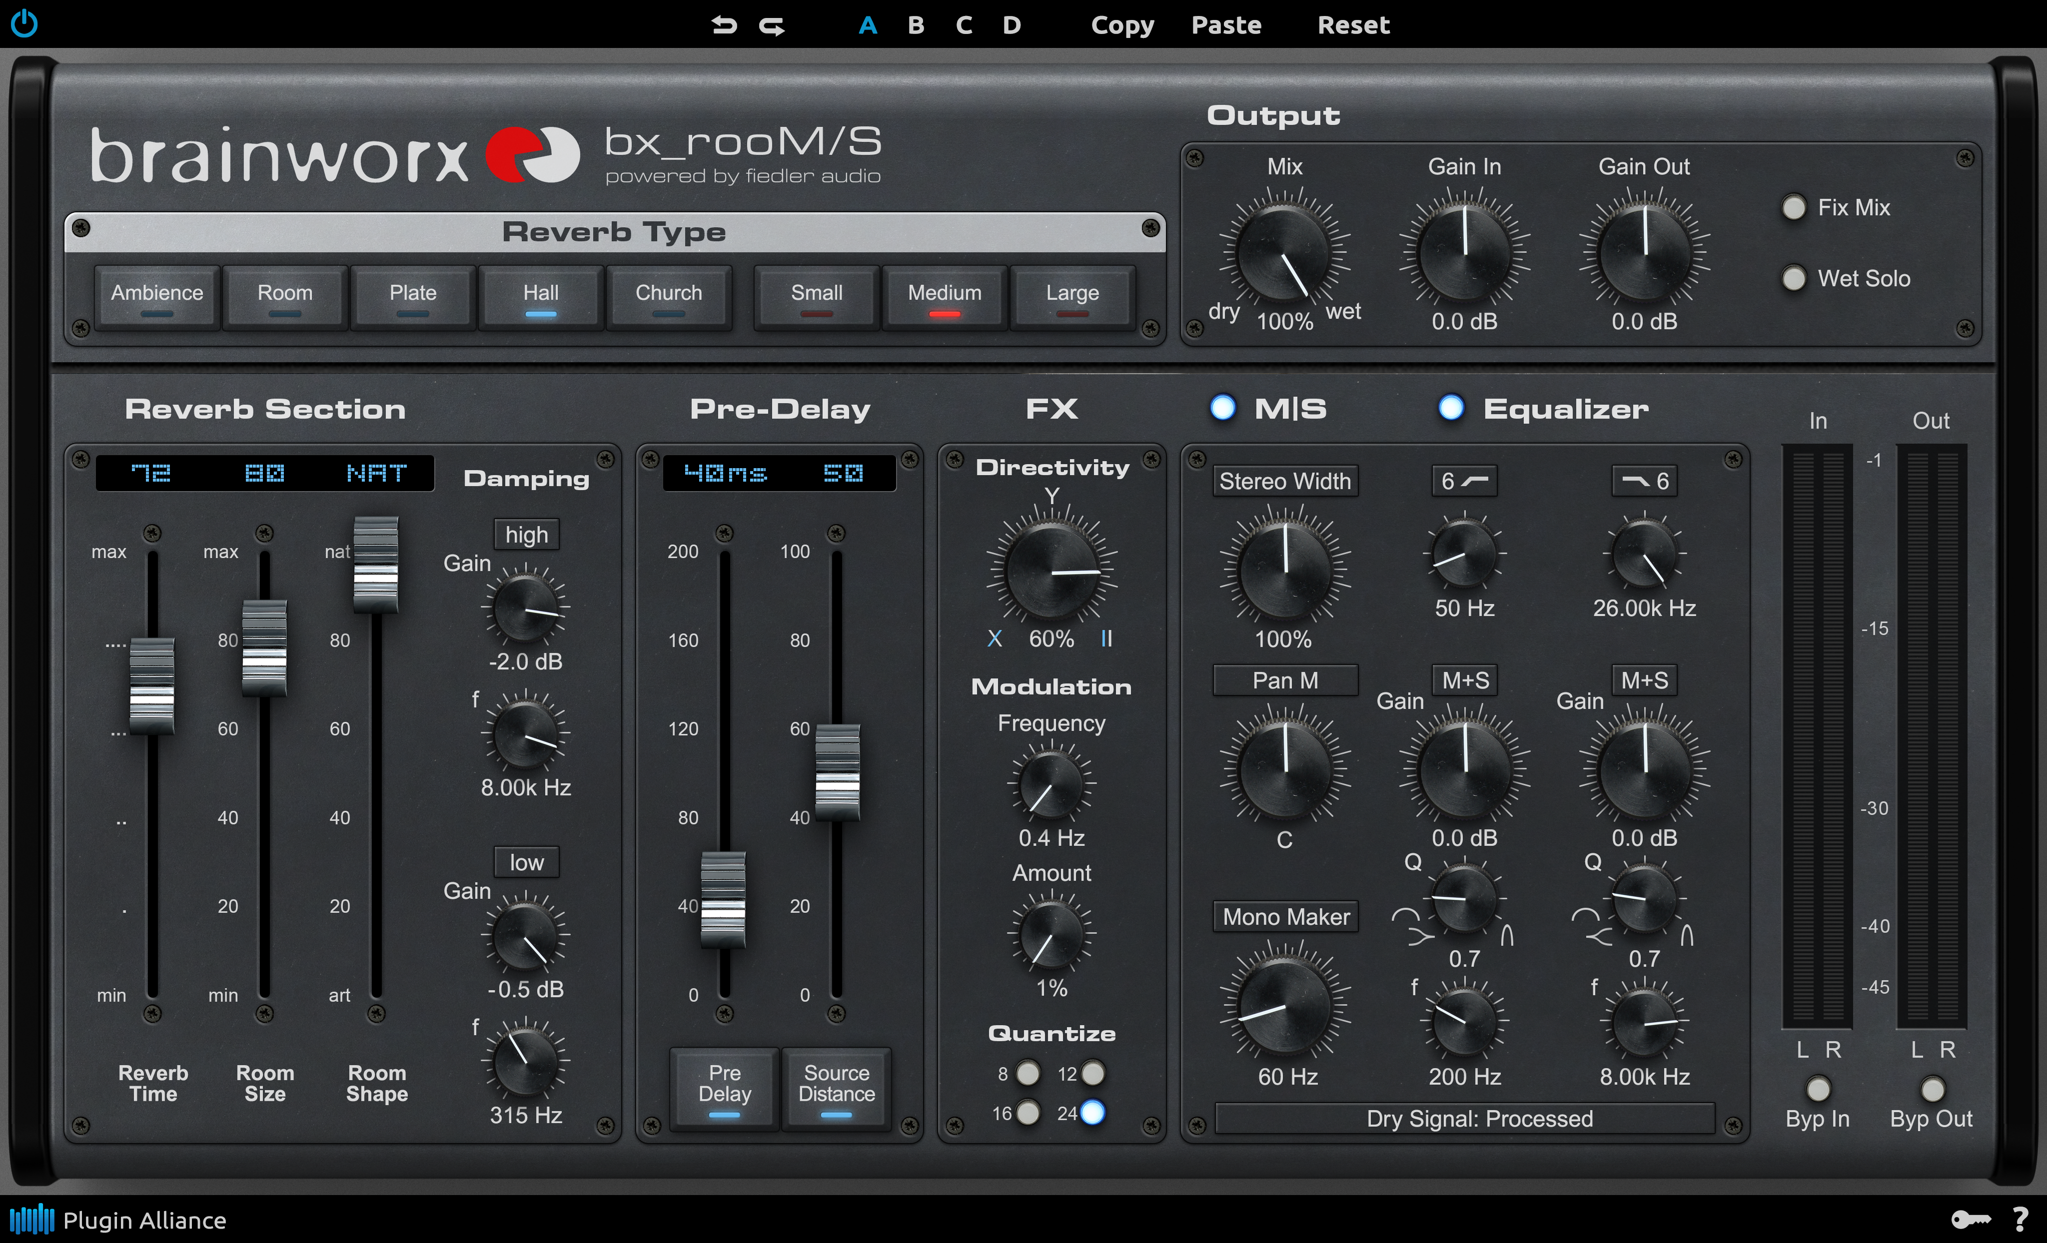Click the low shelf 6 dB filter icon
This screenshot has height=1243, width=2047.
(x=1465, y=481)
